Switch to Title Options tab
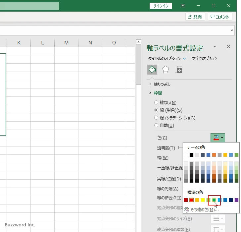 (x=164, y=59)
